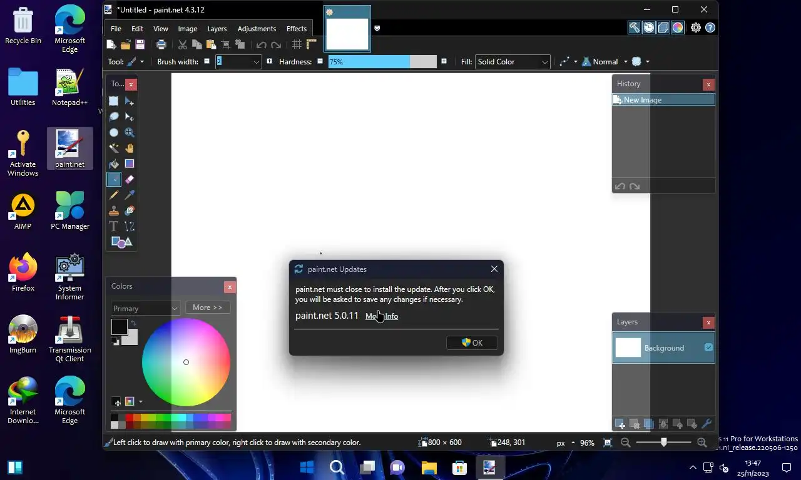Decrease brush width with minus button

click(x=207, y=61)
